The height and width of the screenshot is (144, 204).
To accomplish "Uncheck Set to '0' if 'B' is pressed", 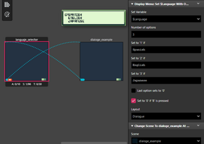I will click(x=133, y=101).
